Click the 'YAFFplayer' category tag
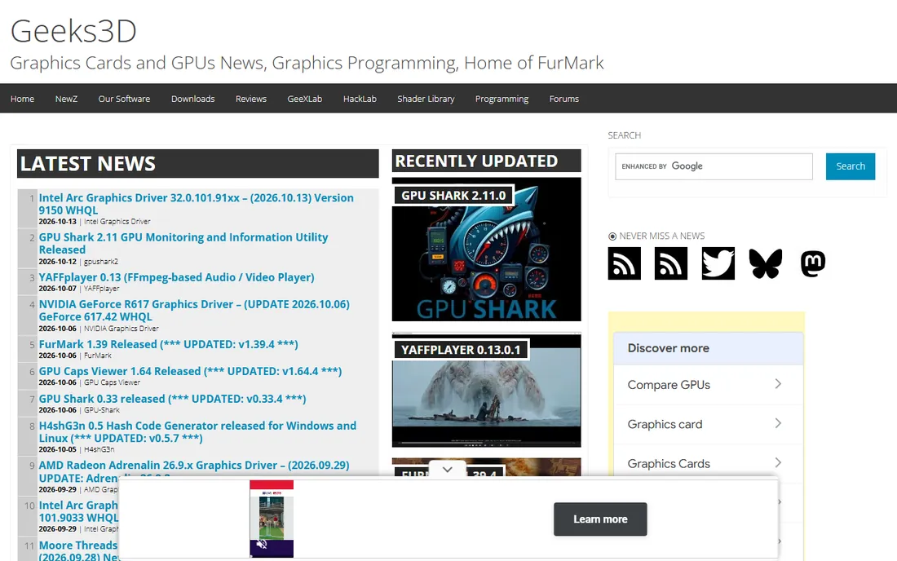This screenshot has height=561, width=897. click(x=101, y=288)
